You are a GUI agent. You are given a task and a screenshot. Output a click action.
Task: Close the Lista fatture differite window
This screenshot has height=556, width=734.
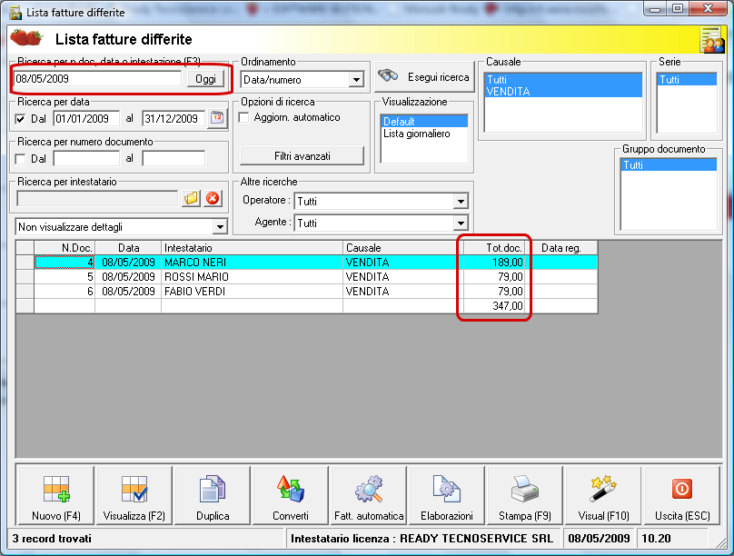[x=709, y=8]
